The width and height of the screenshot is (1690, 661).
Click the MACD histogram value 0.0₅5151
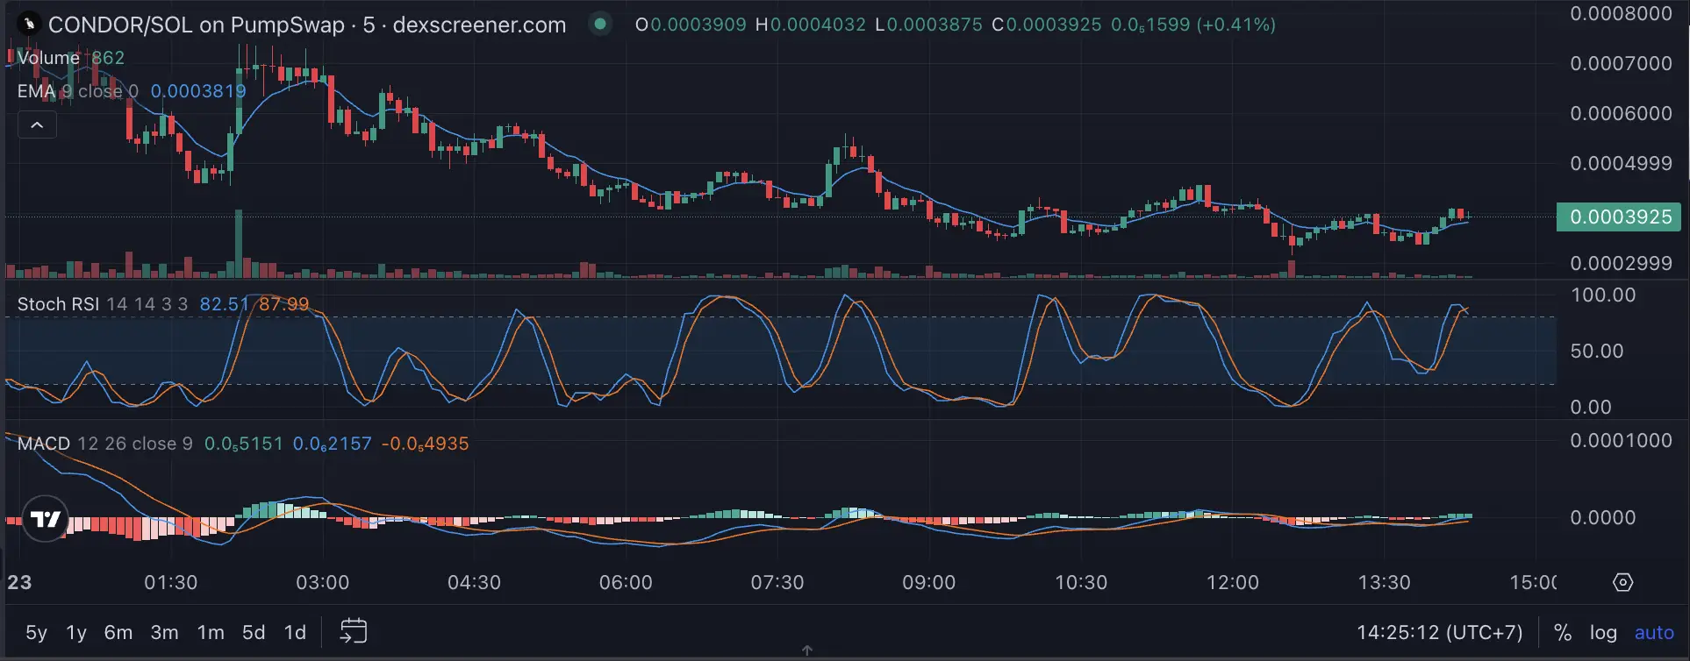click(x=244, y=444)
